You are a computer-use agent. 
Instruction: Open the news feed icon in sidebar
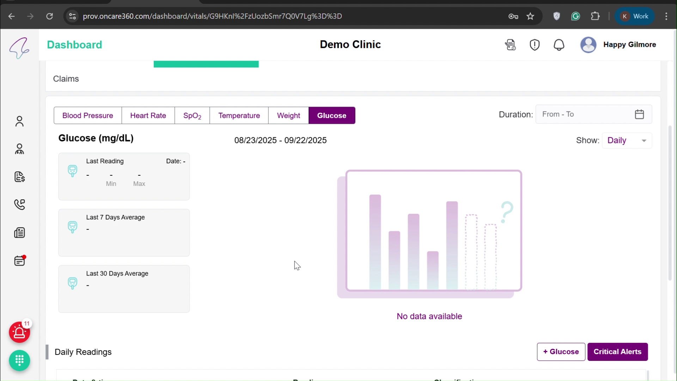point(20,233)
